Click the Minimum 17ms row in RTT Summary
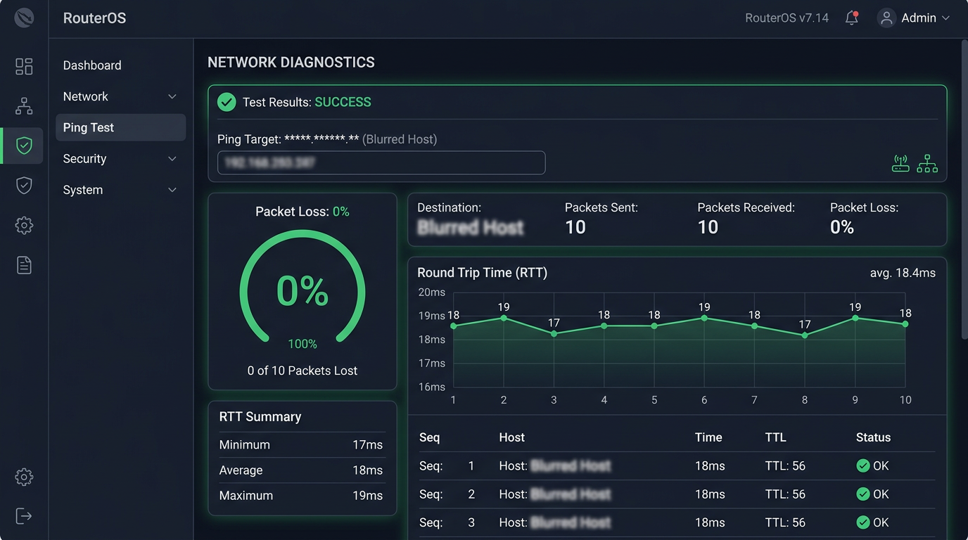This screenshot has height=540, width=968. tap(301, 445)
